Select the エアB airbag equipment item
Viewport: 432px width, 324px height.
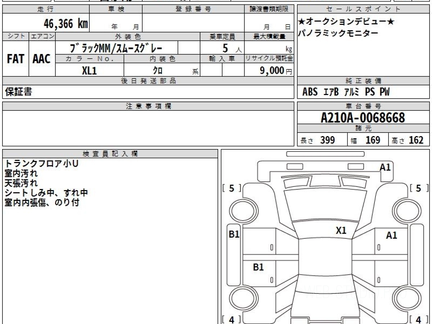point(331,92)
